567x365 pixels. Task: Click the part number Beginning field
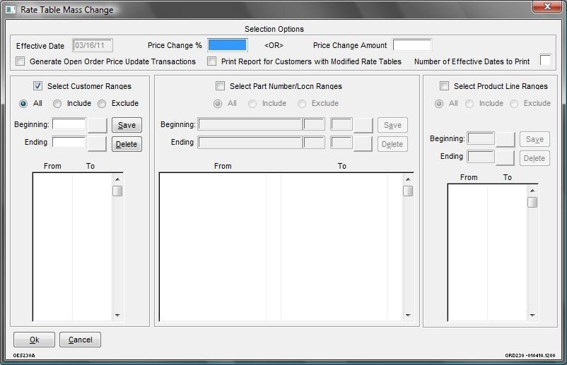[250, 124]
